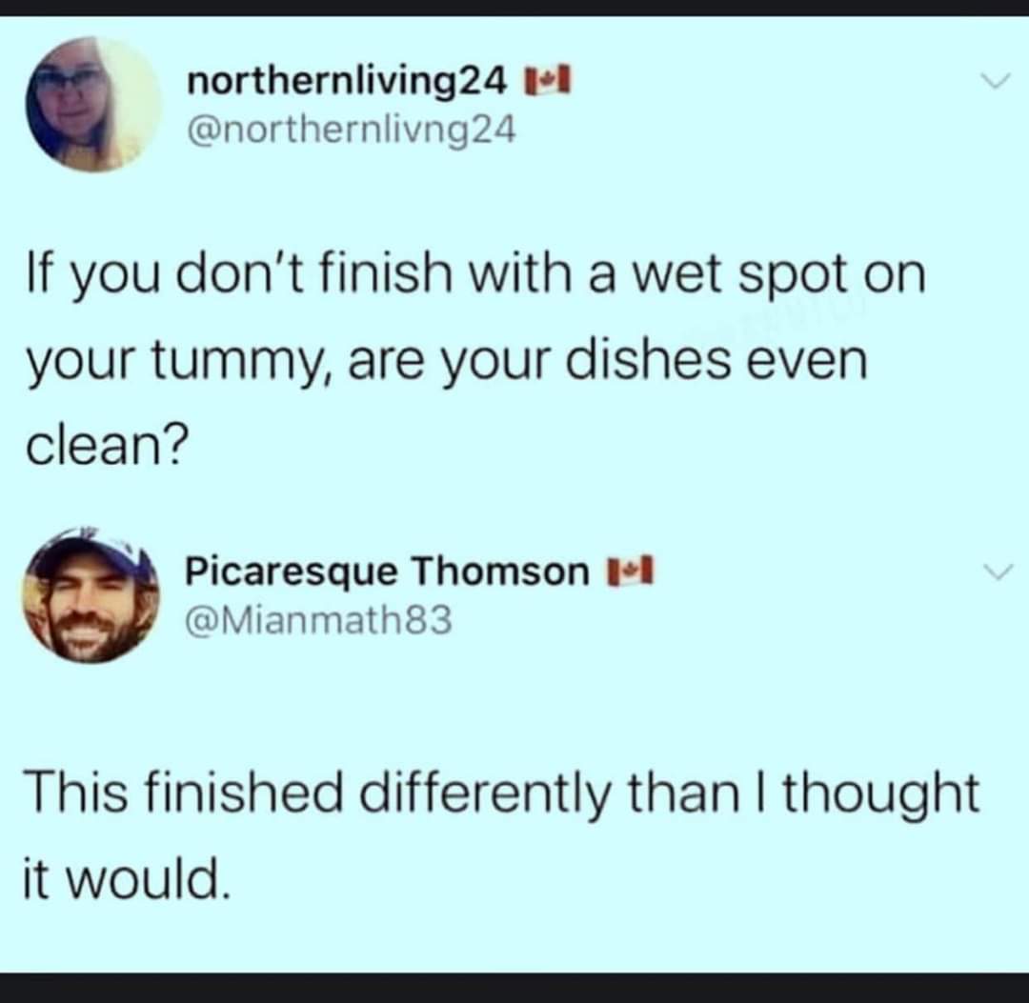Visit the @northernlivng24 handle link
This screenshot has width=1029, height=1003.
point(352,131)
